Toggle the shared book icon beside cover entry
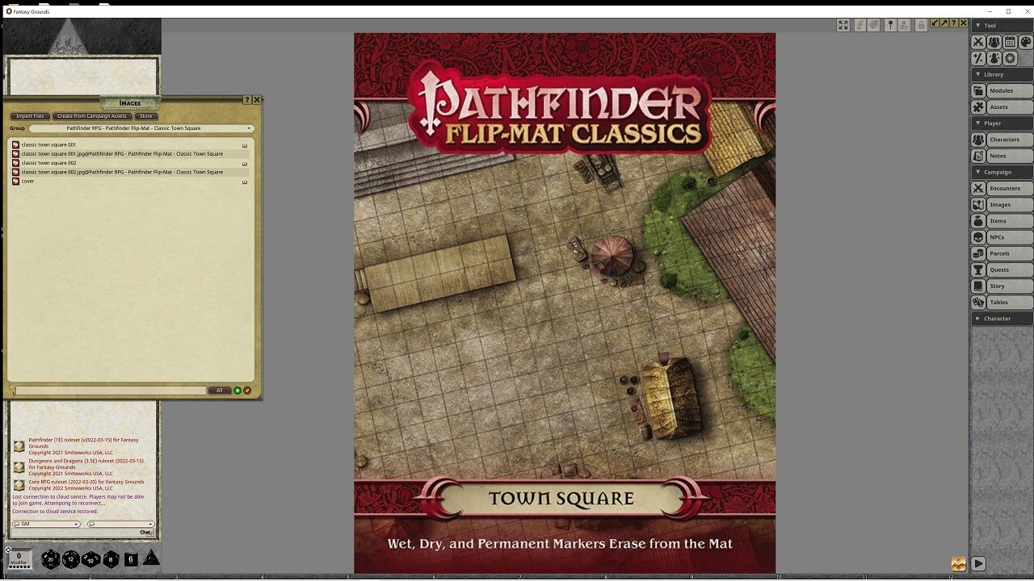The height and width of the screenshot is (581, 1034). click(x=244, y=181)
